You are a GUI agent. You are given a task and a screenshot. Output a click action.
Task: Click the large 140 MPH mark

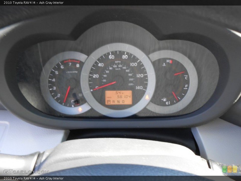click(139, 88)
